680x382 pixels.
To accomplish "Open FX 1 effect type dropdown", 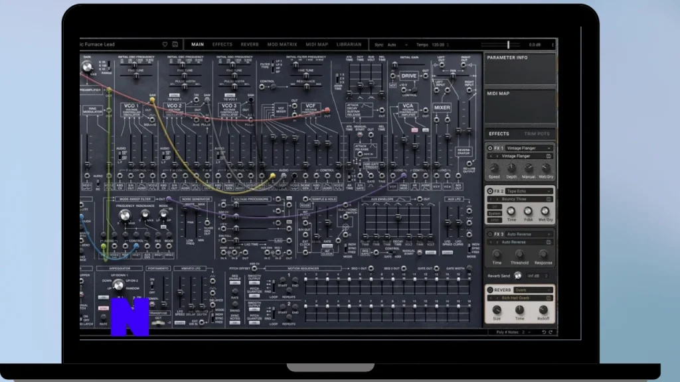I will (x=529, y=148).
